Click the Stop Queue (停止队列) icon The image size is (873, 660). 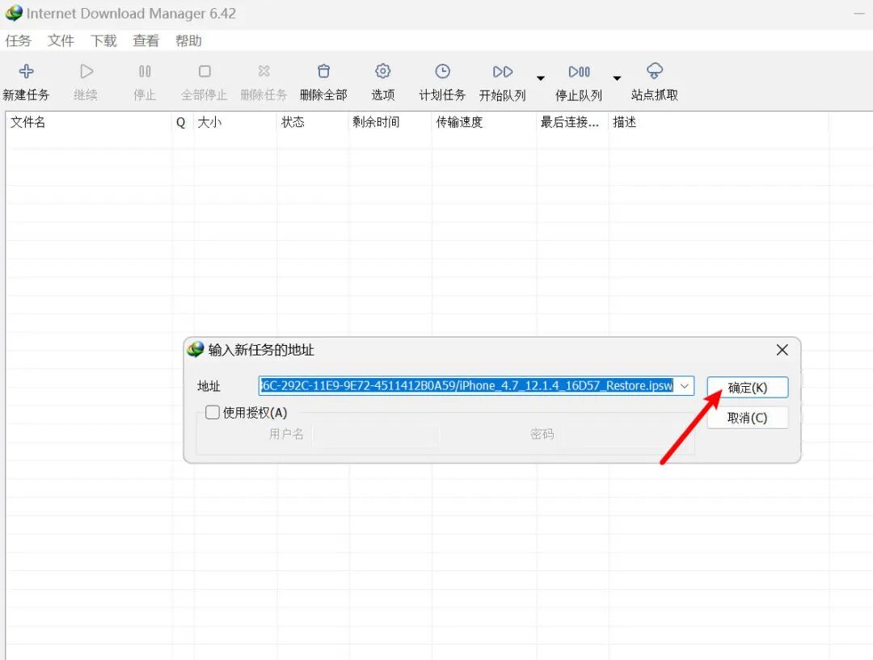tap(579, 72)
